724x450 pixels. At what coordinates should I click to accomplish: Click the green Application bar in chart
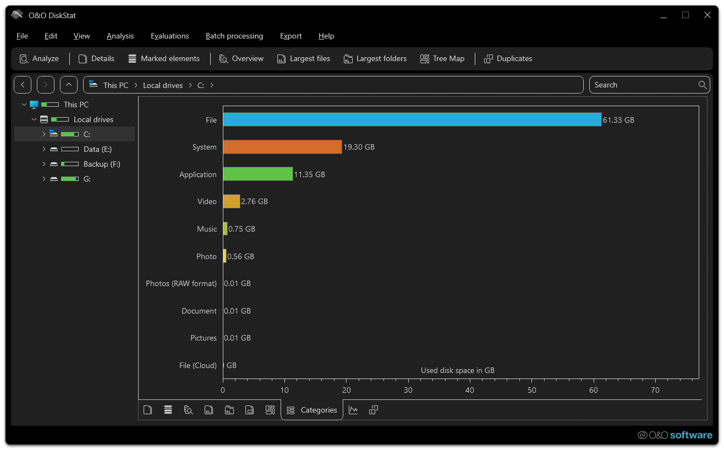(257, 174)
